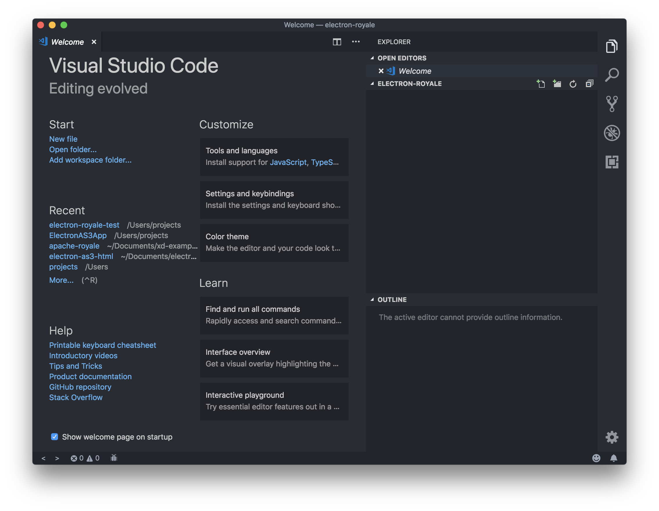Click the More... recent link
The width and height of the screenshot is (659, 511).
point(61,280)
